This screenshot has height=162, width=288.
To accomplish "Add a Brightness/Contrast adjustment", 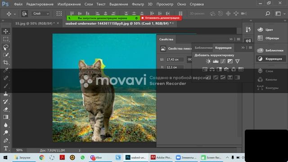I will tap(208, 61).
